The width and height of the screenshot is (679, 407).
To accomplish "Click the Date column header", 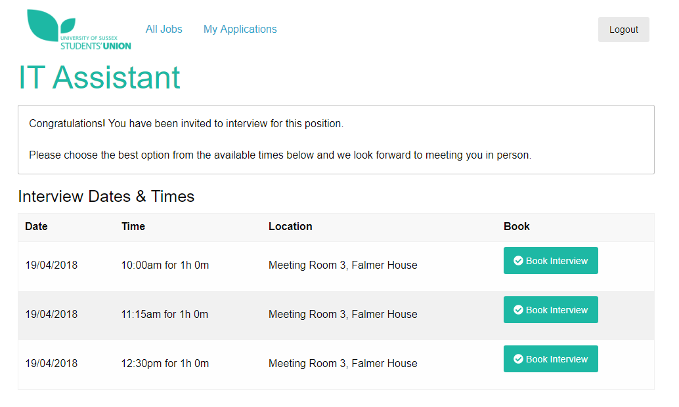I will tap(36, 226).
